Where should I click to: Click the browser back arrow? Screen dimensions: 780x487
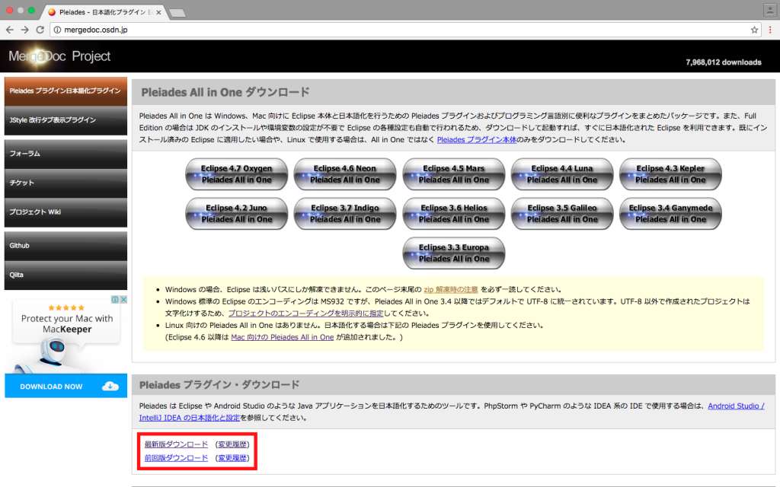point(11,29)
